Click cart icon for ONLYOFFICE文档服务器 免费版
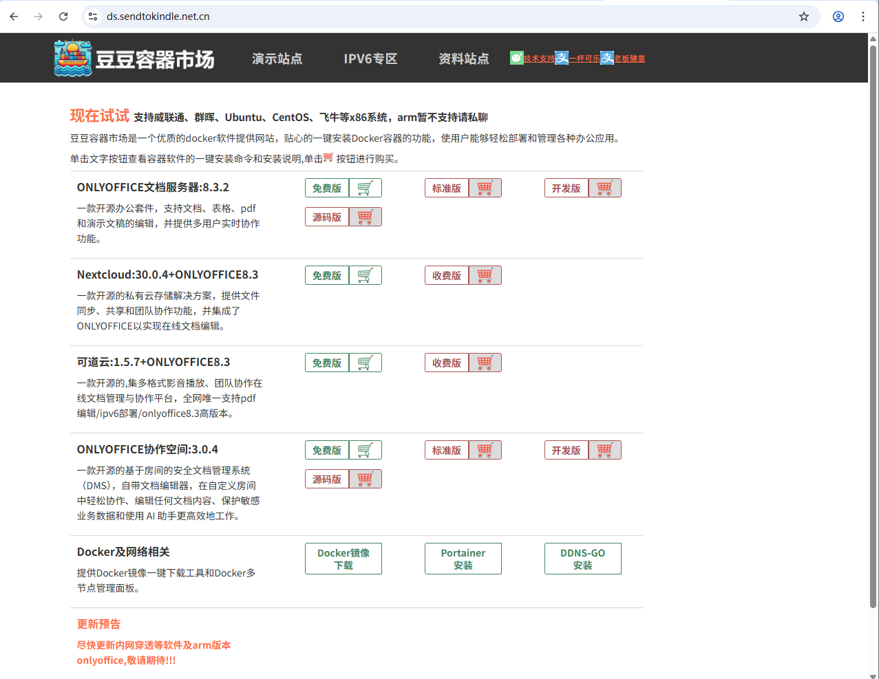Screen dimensions: 879x679 (366, 188)
